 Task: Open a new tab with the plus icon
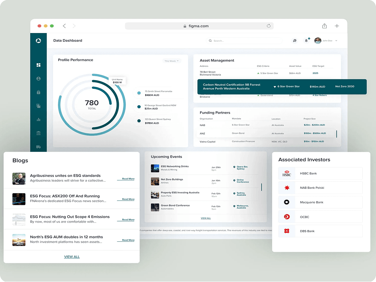[x=337, y=26]
